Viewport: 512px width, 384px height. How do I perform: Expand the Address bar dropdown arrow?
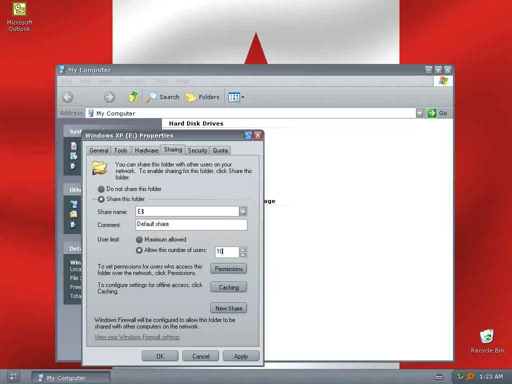point(419,113)
